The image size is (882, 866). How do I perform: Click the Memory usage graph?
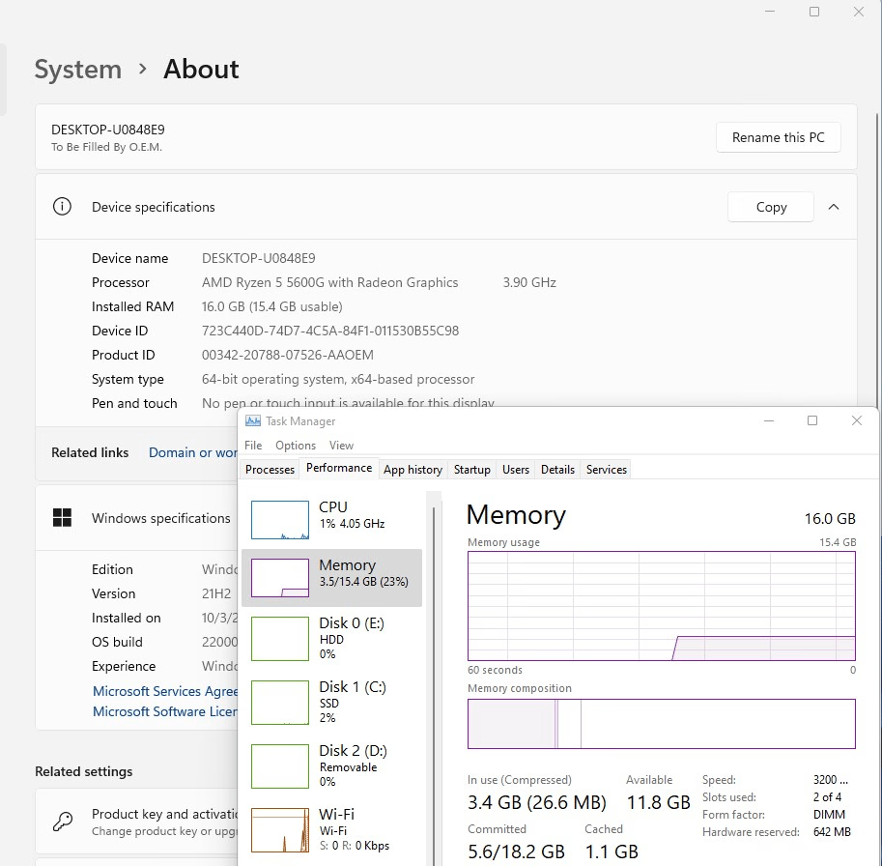[x=662, y=606]
